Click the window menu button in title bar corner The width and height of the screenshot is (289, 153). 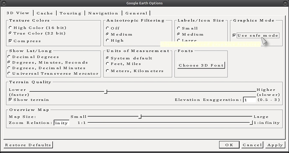click(3, 3)
